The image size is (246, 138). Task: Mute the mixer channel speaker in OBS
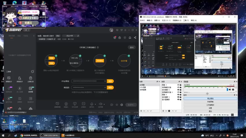230,90
